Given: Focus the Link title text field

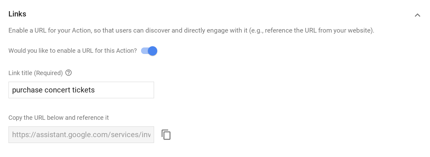Looking at the screenshot, I should click(81, 90).
